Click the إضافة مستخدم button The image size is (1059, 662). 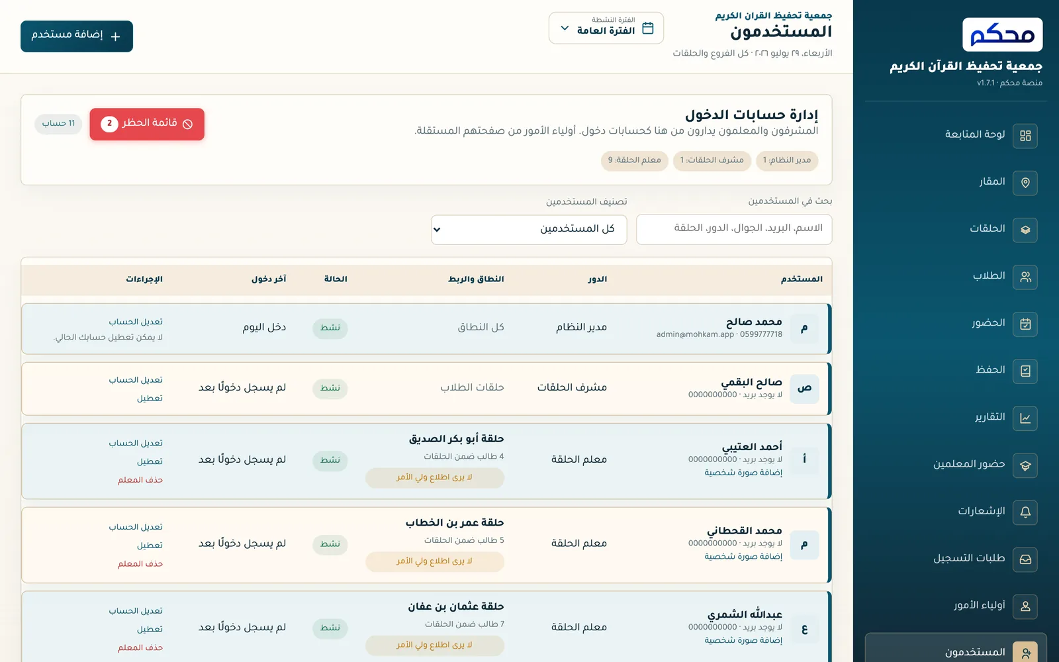point(77,36)
